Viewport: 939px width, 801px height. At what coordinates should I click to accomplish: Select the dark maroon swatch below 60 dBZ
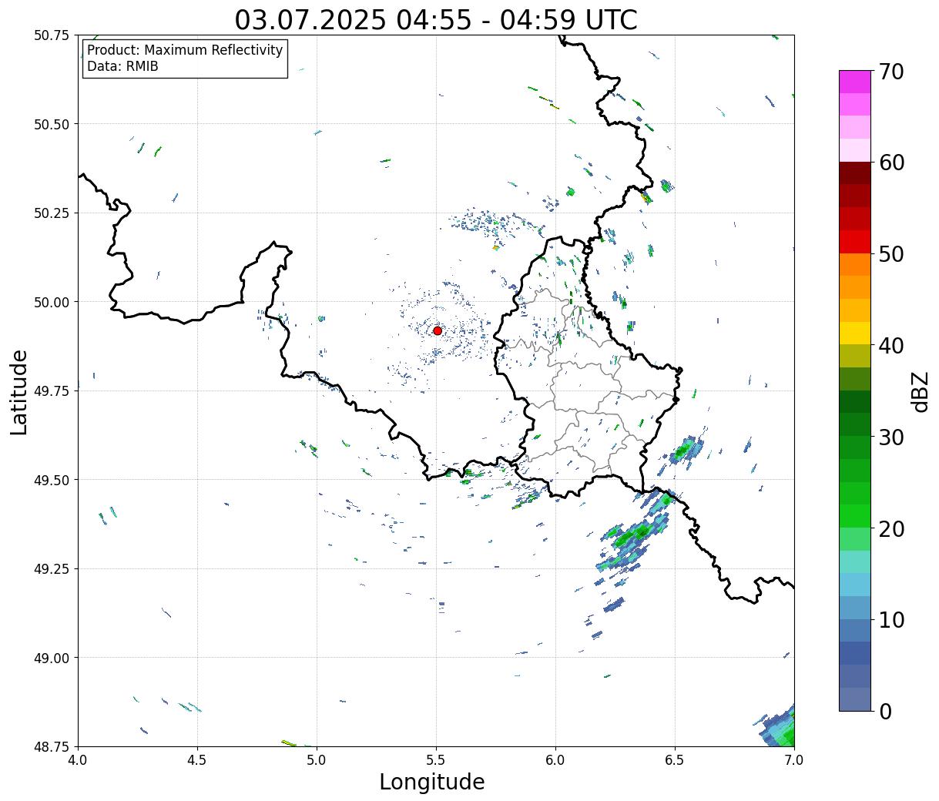[x=855, y=173]
